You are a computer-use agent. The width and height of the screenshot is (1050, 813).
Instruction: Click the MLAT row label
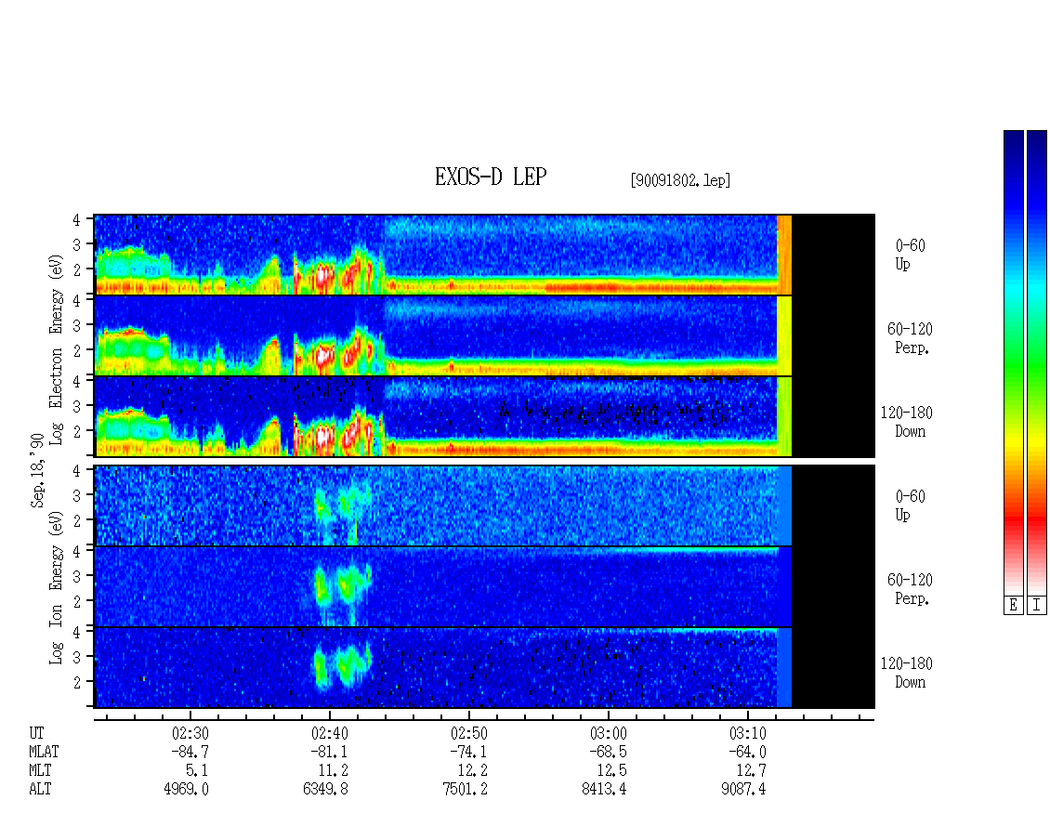[44, 752]
